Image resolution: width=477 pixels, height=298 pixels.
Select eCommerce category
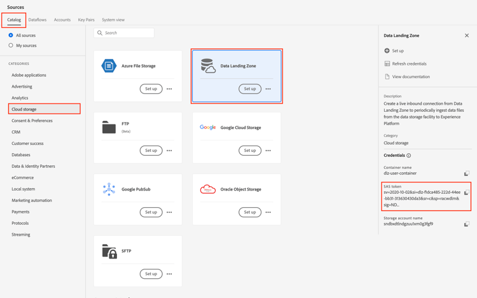pos(22,178)
